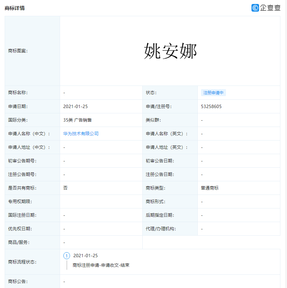
Task: Click the circled step 1 flow marker
Action: [67, 256]
